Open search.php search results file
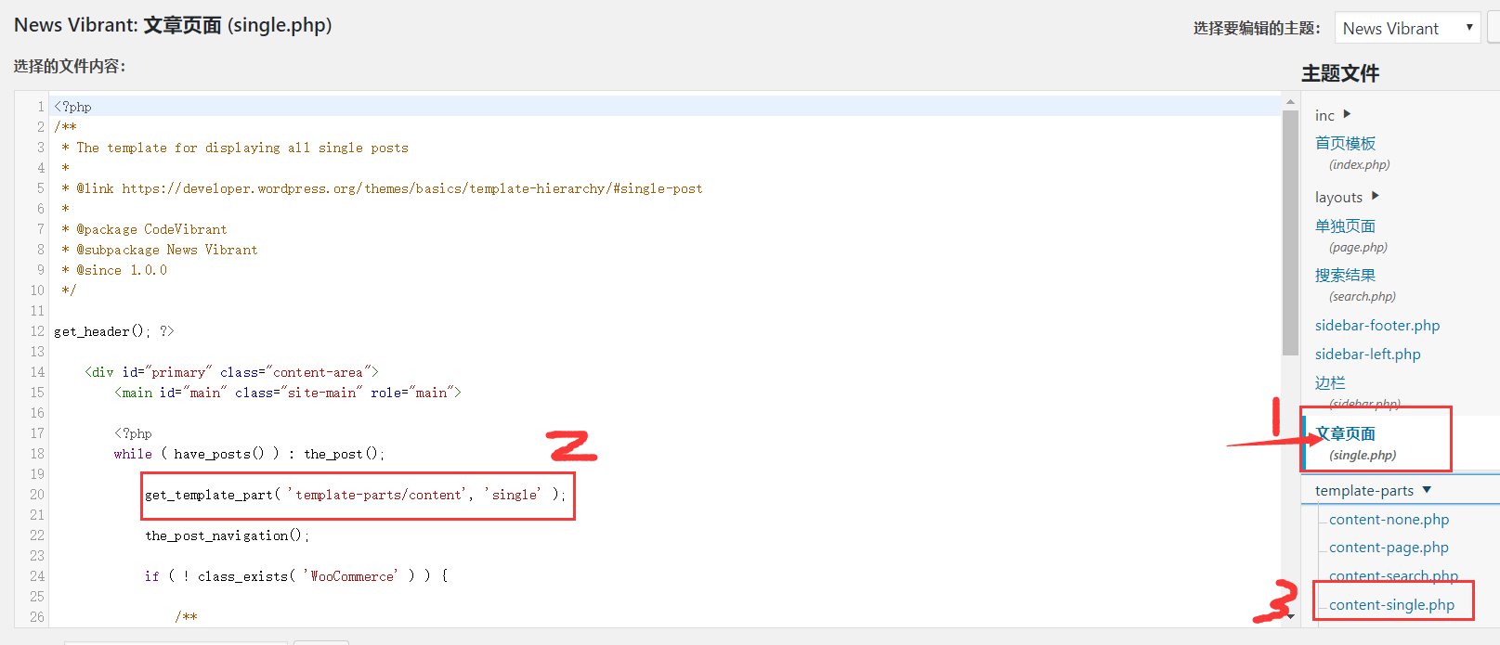This screenshot has width=1500, height=645. pos(1345,275)
